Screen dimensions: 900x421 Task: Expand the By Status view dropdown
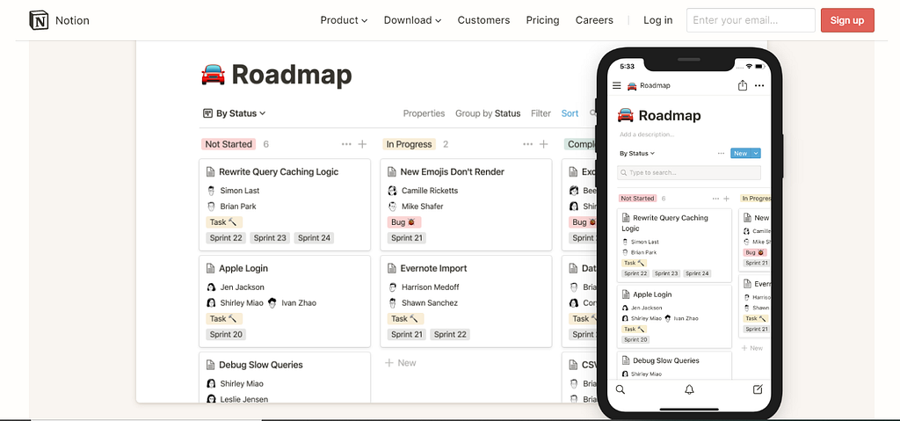click(x=241, y=113)
